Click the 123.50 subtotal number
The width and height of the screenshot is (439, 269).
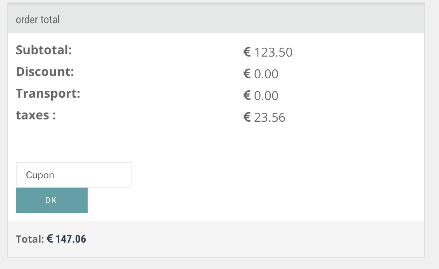point(273,52)
